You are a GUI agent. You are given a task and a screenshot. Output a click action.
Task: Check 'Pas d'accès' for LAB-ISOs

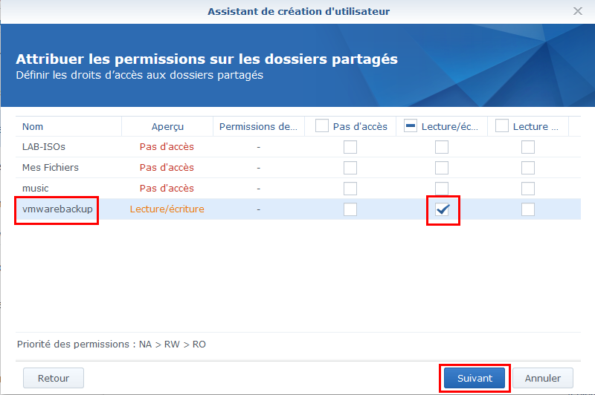click(x=350, y=147)
